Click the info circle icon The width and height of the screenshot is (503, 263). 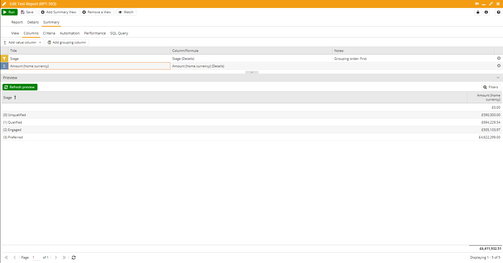[x=486, y=12]
